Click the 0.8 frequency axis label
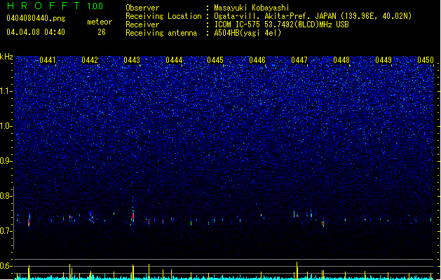Viewport: 441px width, 280px height. [6, 196]
